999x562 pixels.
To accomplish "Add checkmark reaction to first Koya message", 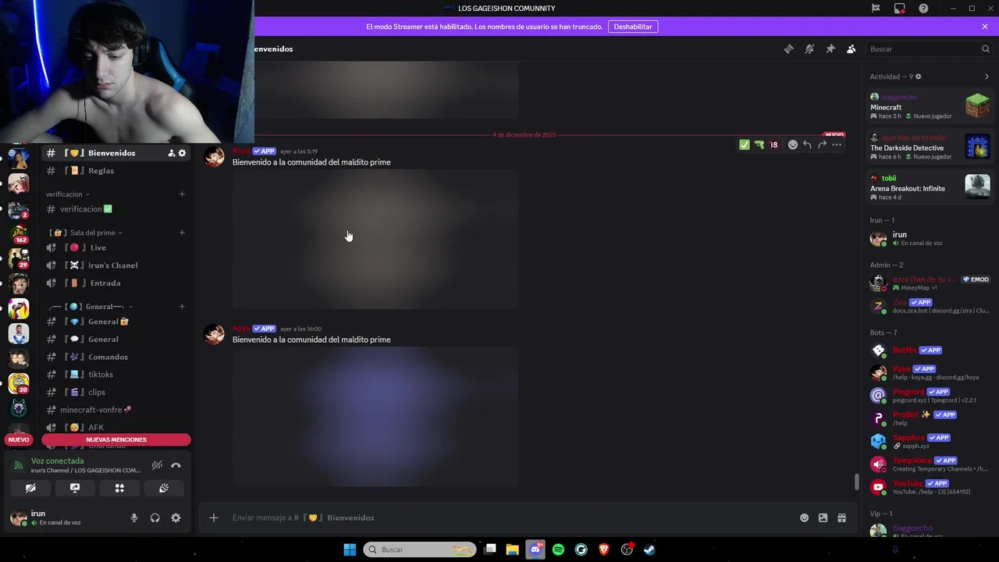I will click(x=744, y=144).
